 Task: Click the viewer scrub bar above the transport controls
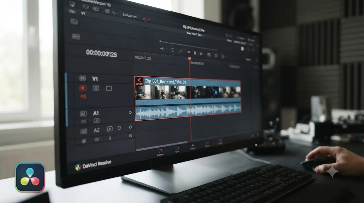188,45
